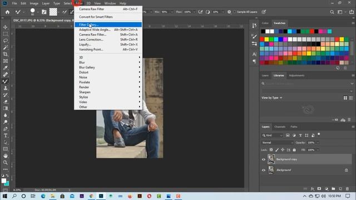Select the Lasso tool
The height and width of the screenshot is (200, 356).
(x=5, y=41)
